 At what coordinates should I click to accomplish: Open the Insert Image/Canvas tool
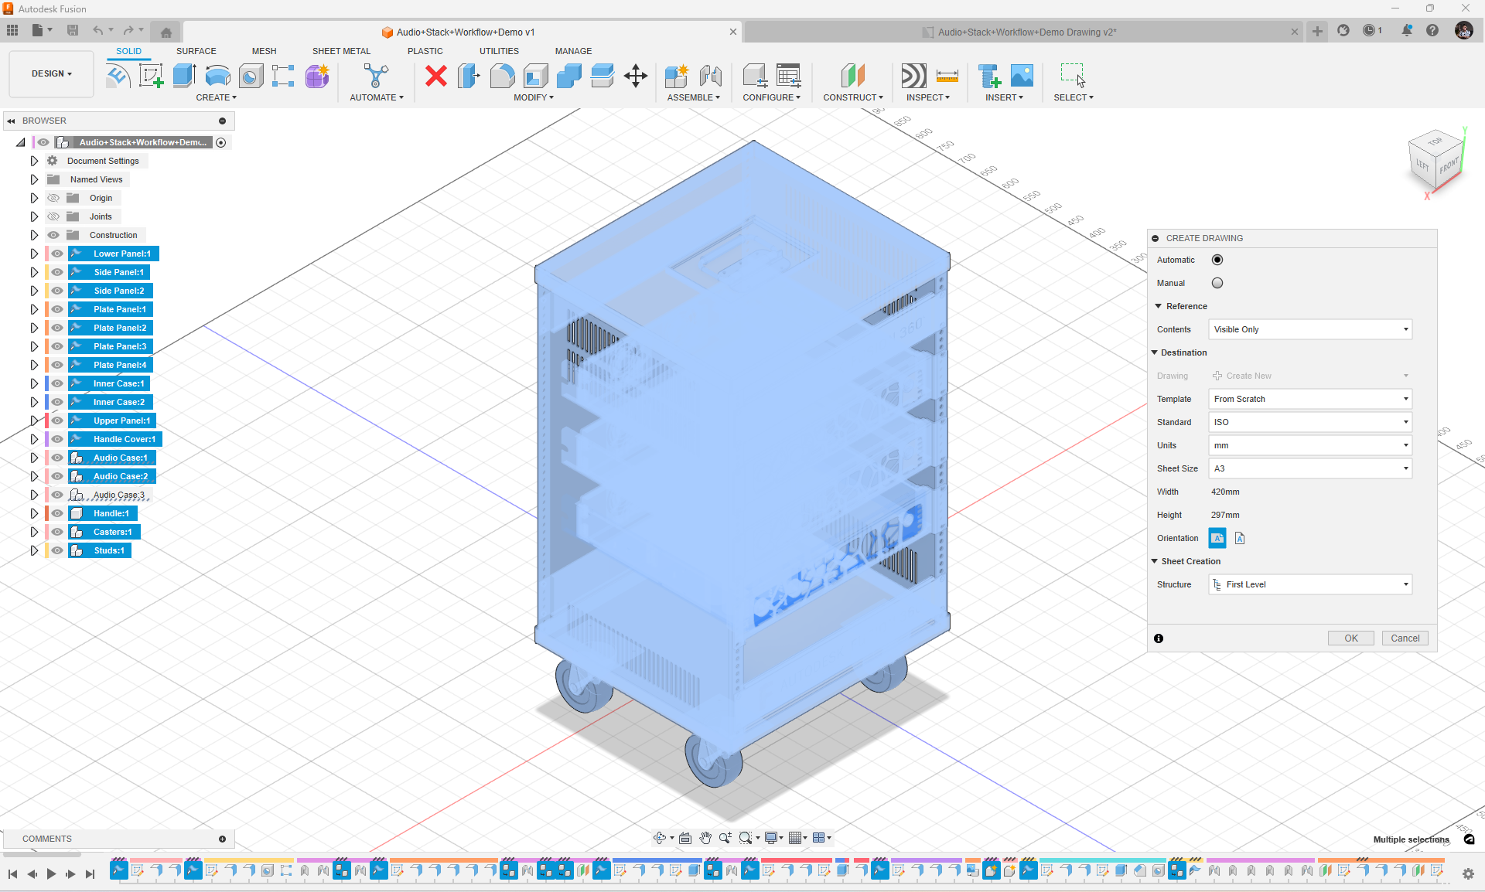coord(1022,76)
